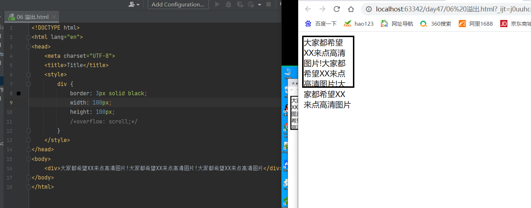The height and width of the screenshot is (208, 531).
Task: Click the Debug bug icon
Action: click(x=228, y=4)
